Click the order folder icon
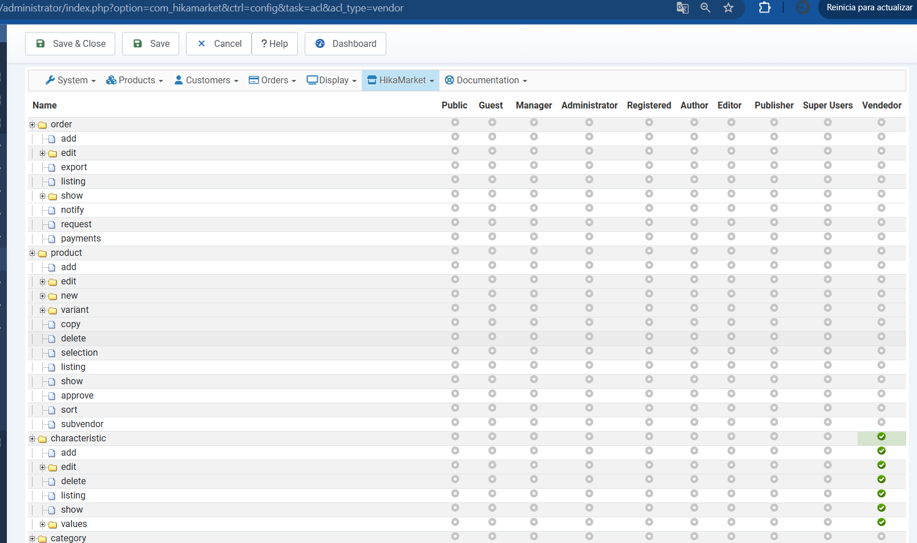The height and width of the screenshot is (543, 917). tap(42, 125)
